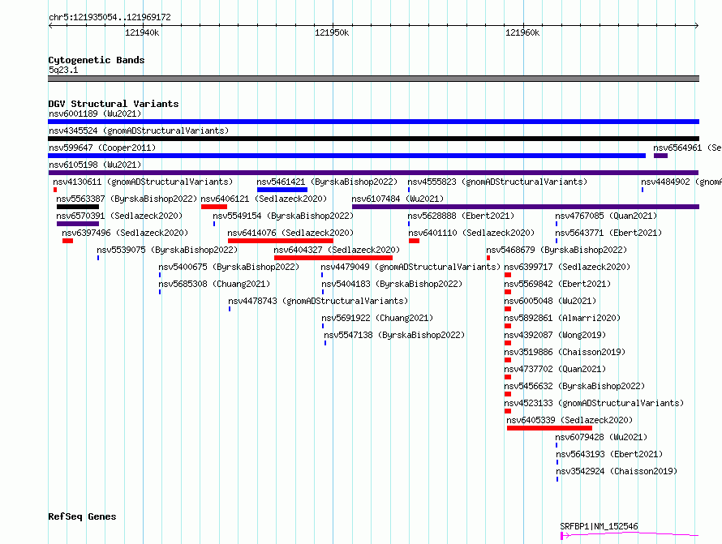722x544 pixels.
Task: Select the purple nsv6105198 variant bar
Action: (373, 173)
